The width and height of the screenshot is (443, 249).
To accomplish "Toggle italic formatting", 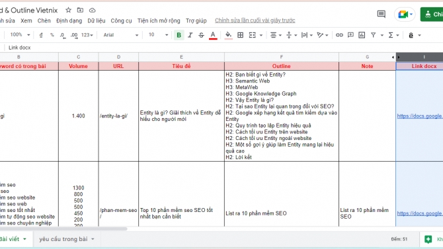I will [x=190, y=35].
